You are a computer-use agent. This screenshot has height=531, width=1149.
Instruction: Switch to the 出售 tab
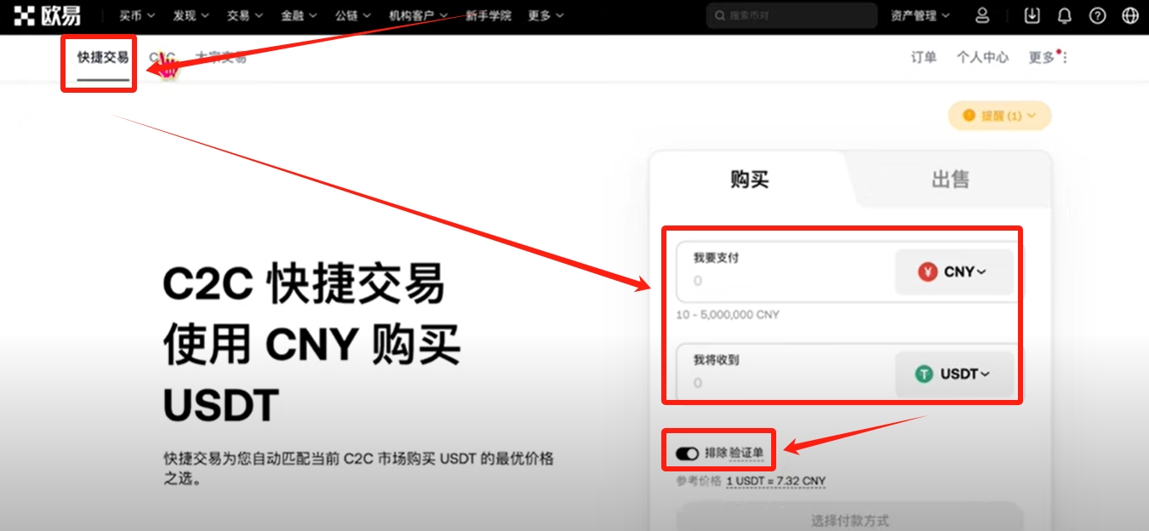(950, 180)
